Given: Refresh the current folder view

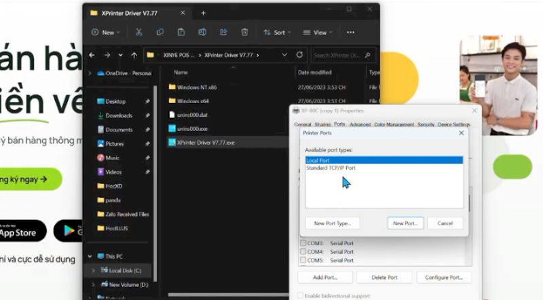Looking at the screenshot, I should click(300, 55).
